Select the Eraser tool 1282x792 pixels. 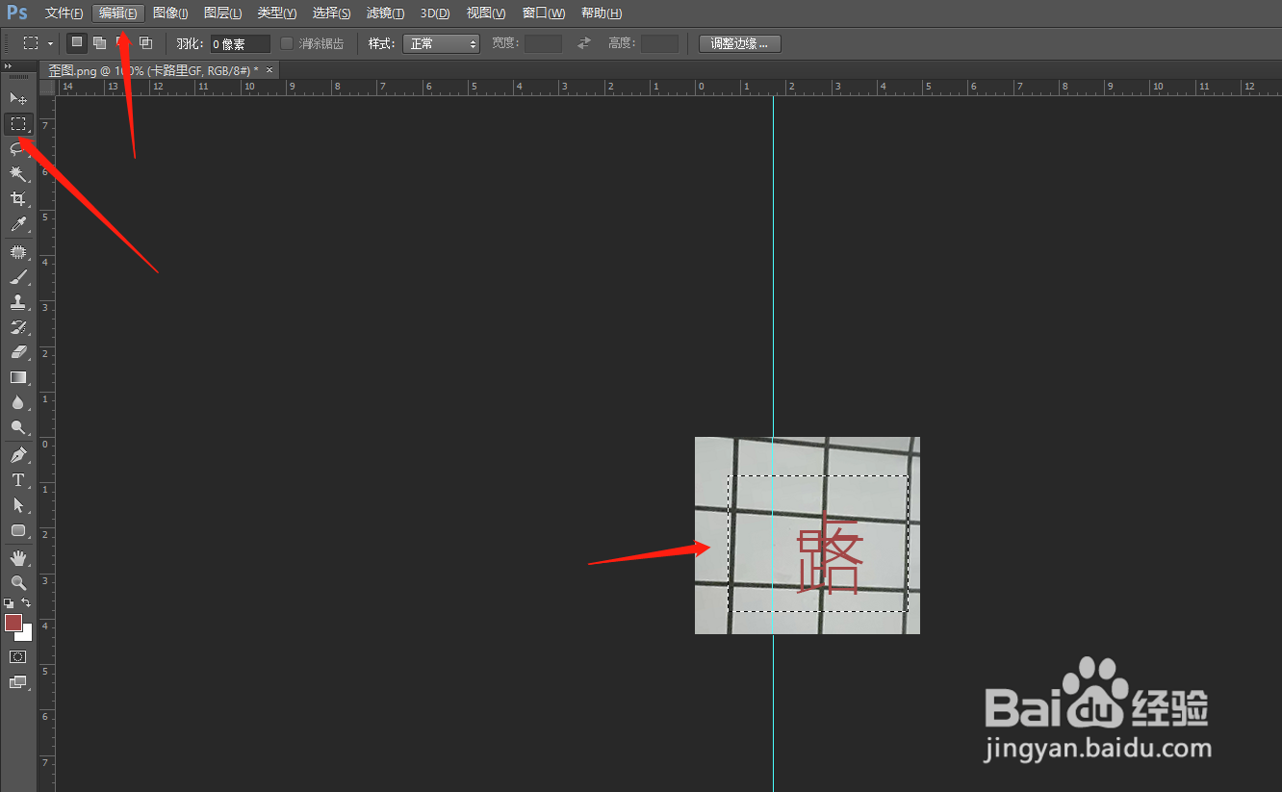[18, 352]
